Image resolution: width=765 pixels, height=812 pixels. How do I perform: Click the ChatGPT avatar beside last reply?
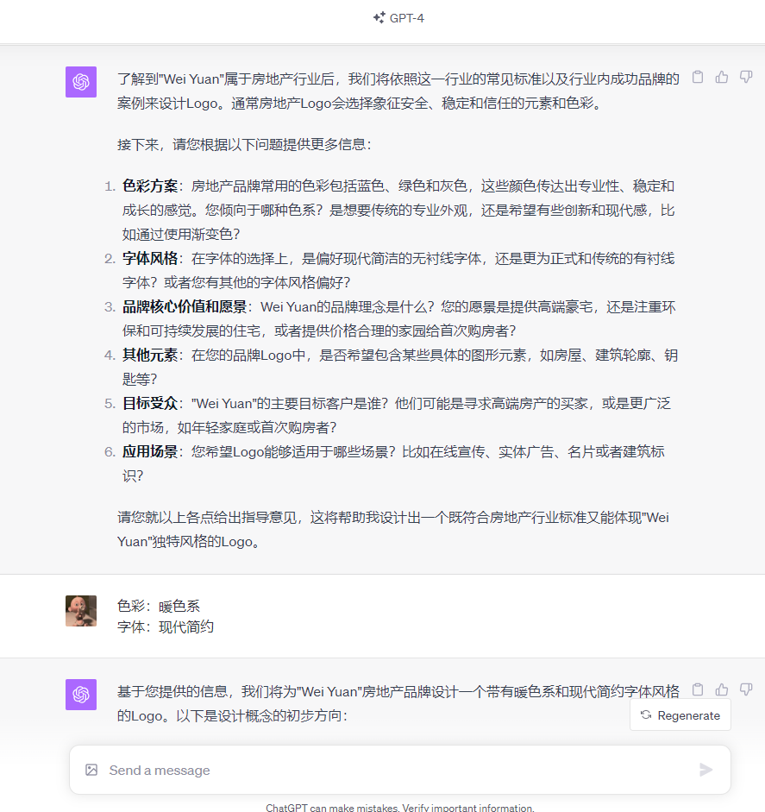(81, 695)
